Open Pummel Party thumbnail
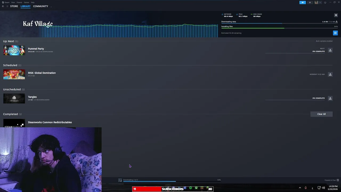The height and width of the screenshot is (192, 341). click(x=14, y=50)
